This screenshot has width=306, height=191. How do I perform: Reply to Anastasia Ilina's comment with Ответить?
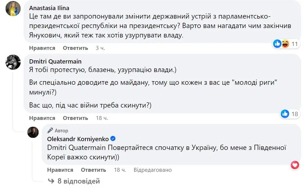pyautogui.click(x=76, y=48)
